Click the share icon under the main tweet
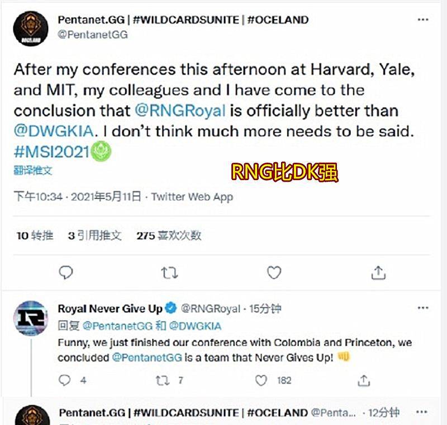The height and width of the screenshot is (425, 447). pos(378,272)
